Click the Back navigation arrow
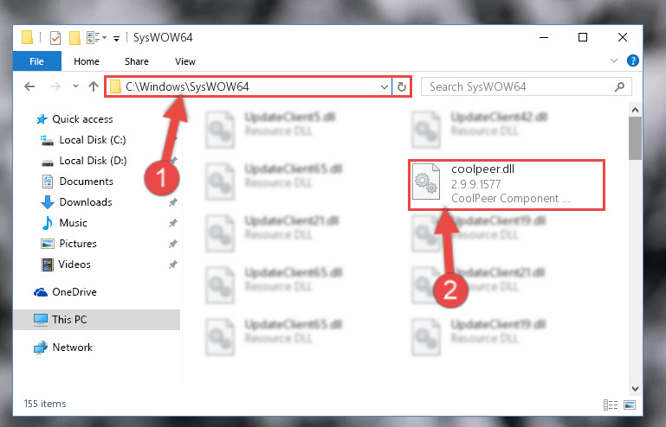Viewport: 666px width, 427px height. point(29,87)
